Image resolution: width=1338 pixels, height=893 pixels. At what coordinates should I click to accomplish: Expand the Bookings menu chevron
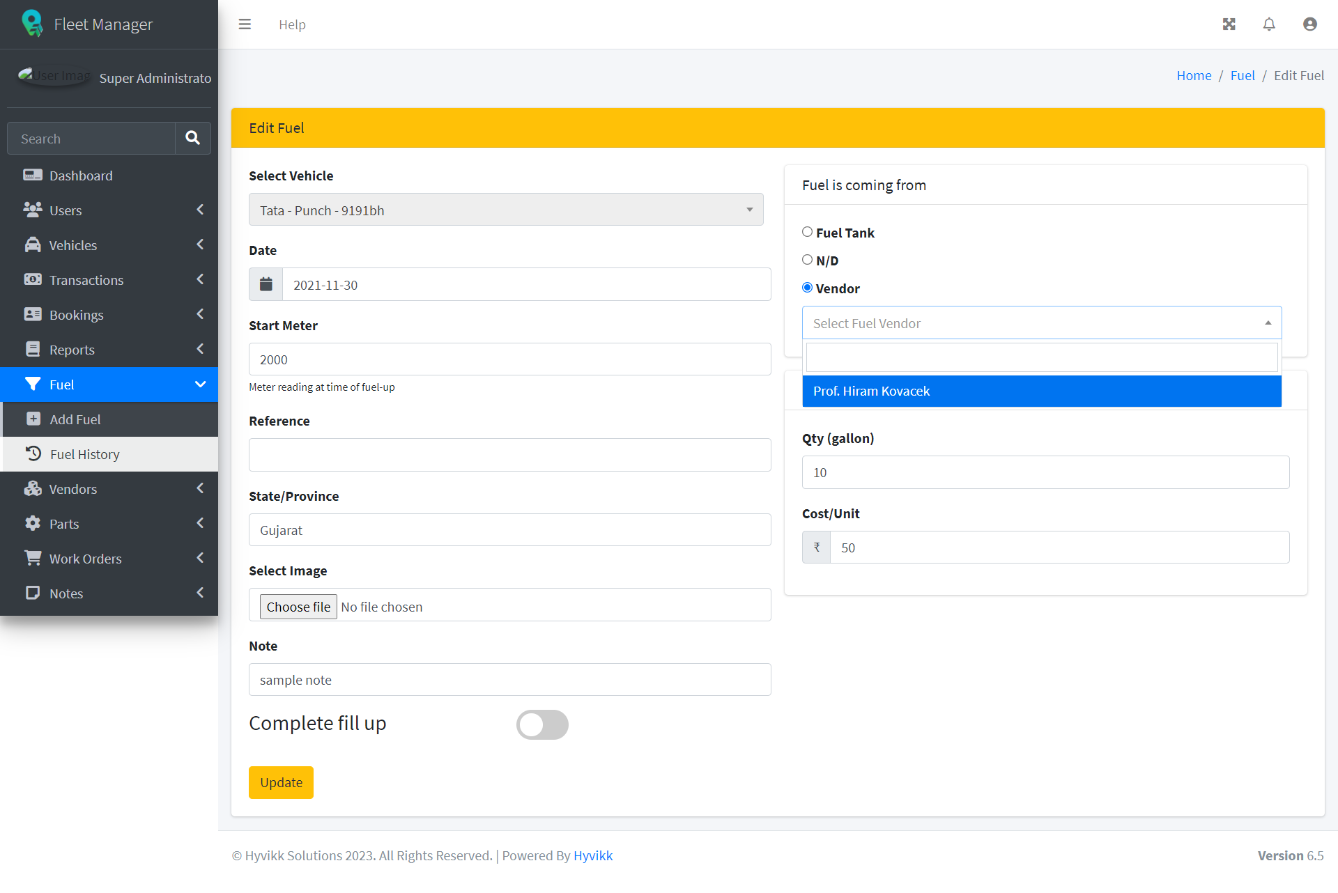pyautogui.click(x=200, y=314)
